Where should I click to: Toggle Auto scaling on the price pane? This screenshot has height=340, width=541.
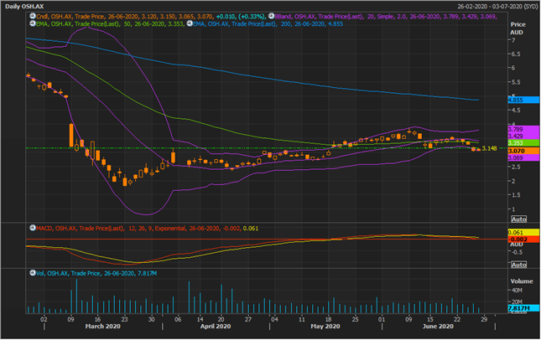[518, 219]
